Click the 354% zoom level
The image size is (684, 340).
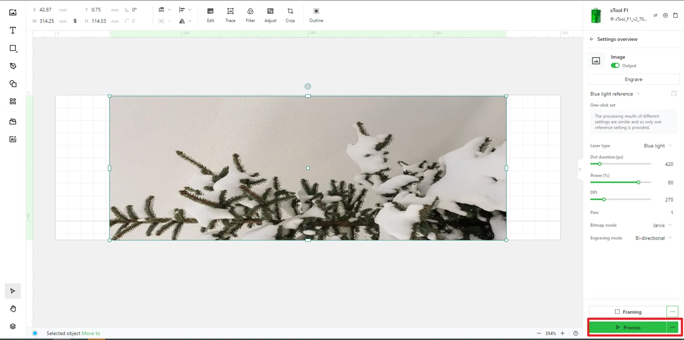[x=551, y=334]
